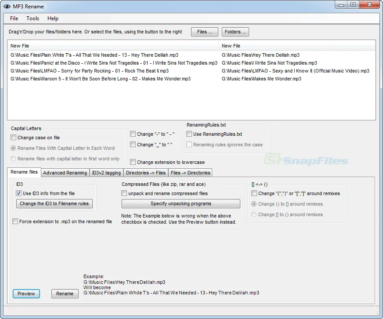Open the Directories -> Files tab

click(146, 173)
